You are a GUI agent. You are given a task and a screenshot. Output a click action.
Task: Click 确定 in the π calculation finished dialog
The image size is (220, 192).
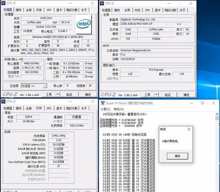click(x=177, y=156)
